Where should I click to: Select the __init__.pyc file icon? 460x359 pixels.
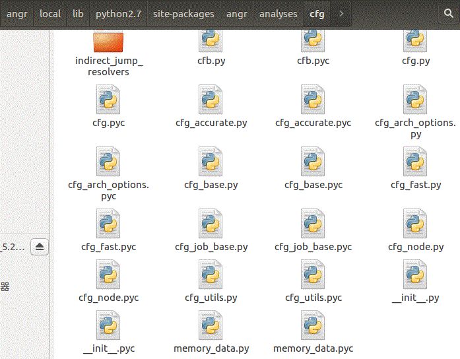coord(108,325)
